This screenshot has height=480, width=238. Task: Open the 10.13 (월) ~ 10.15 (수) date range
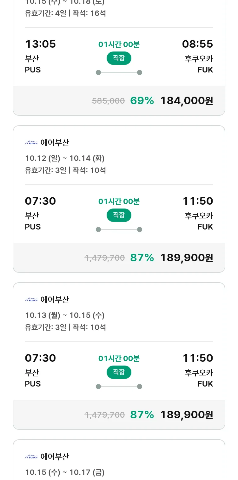[65, 315]
